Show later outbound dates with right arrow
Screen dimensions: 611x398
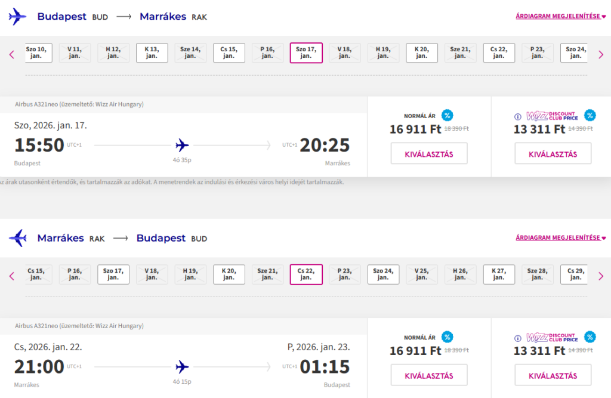point(601,55)
